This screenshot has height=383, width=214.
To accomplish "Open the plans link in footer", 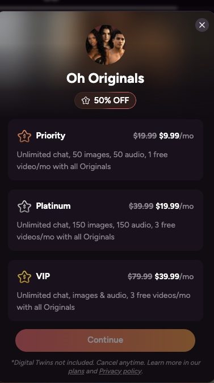I will tap(76, 371).
